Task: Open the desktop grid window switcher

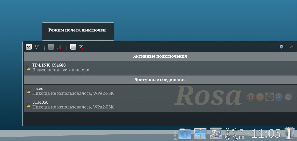Action: [x=200, y=134]
